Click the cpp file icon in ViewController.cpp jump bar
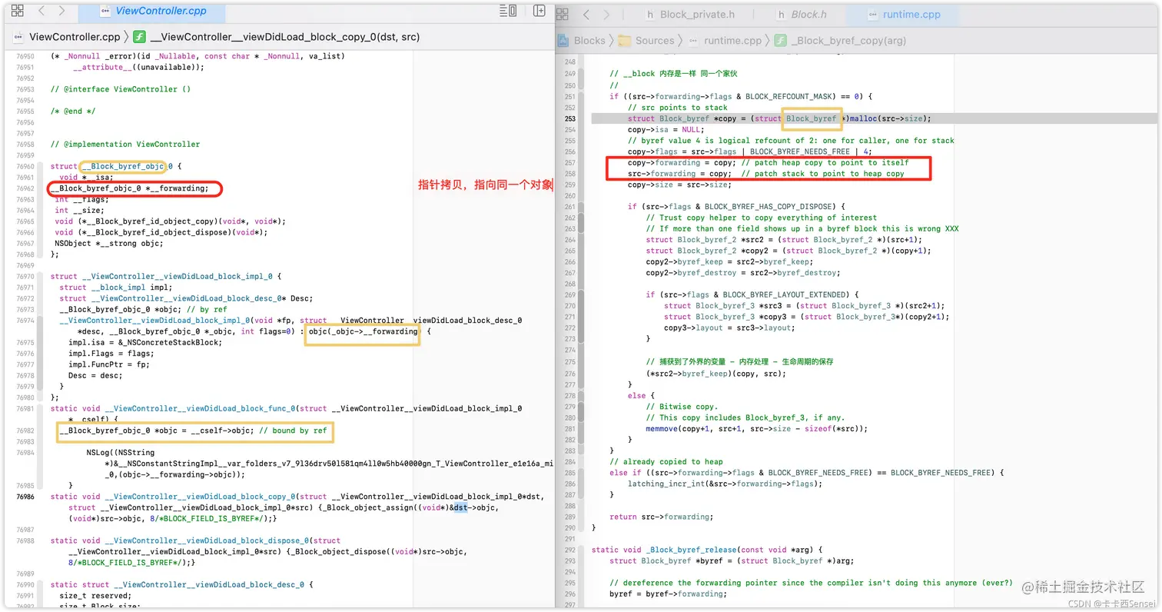The width and height of the screenshot is (1162, 612). pyautogui.click(x=18, y=36)
